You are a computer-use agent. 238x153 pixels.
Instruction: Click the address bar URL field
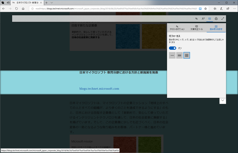[x=116, y=9]
